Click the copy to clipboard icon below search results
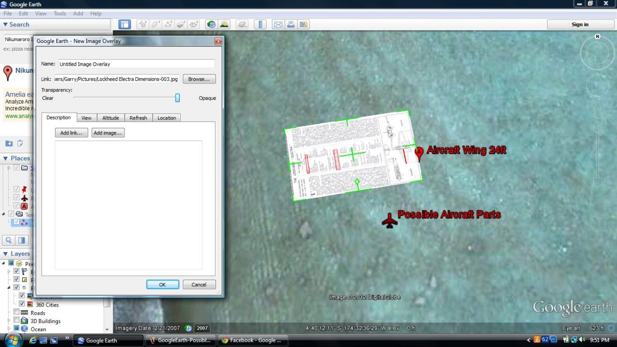Viewport: 617px width, 347px height. 20,143
